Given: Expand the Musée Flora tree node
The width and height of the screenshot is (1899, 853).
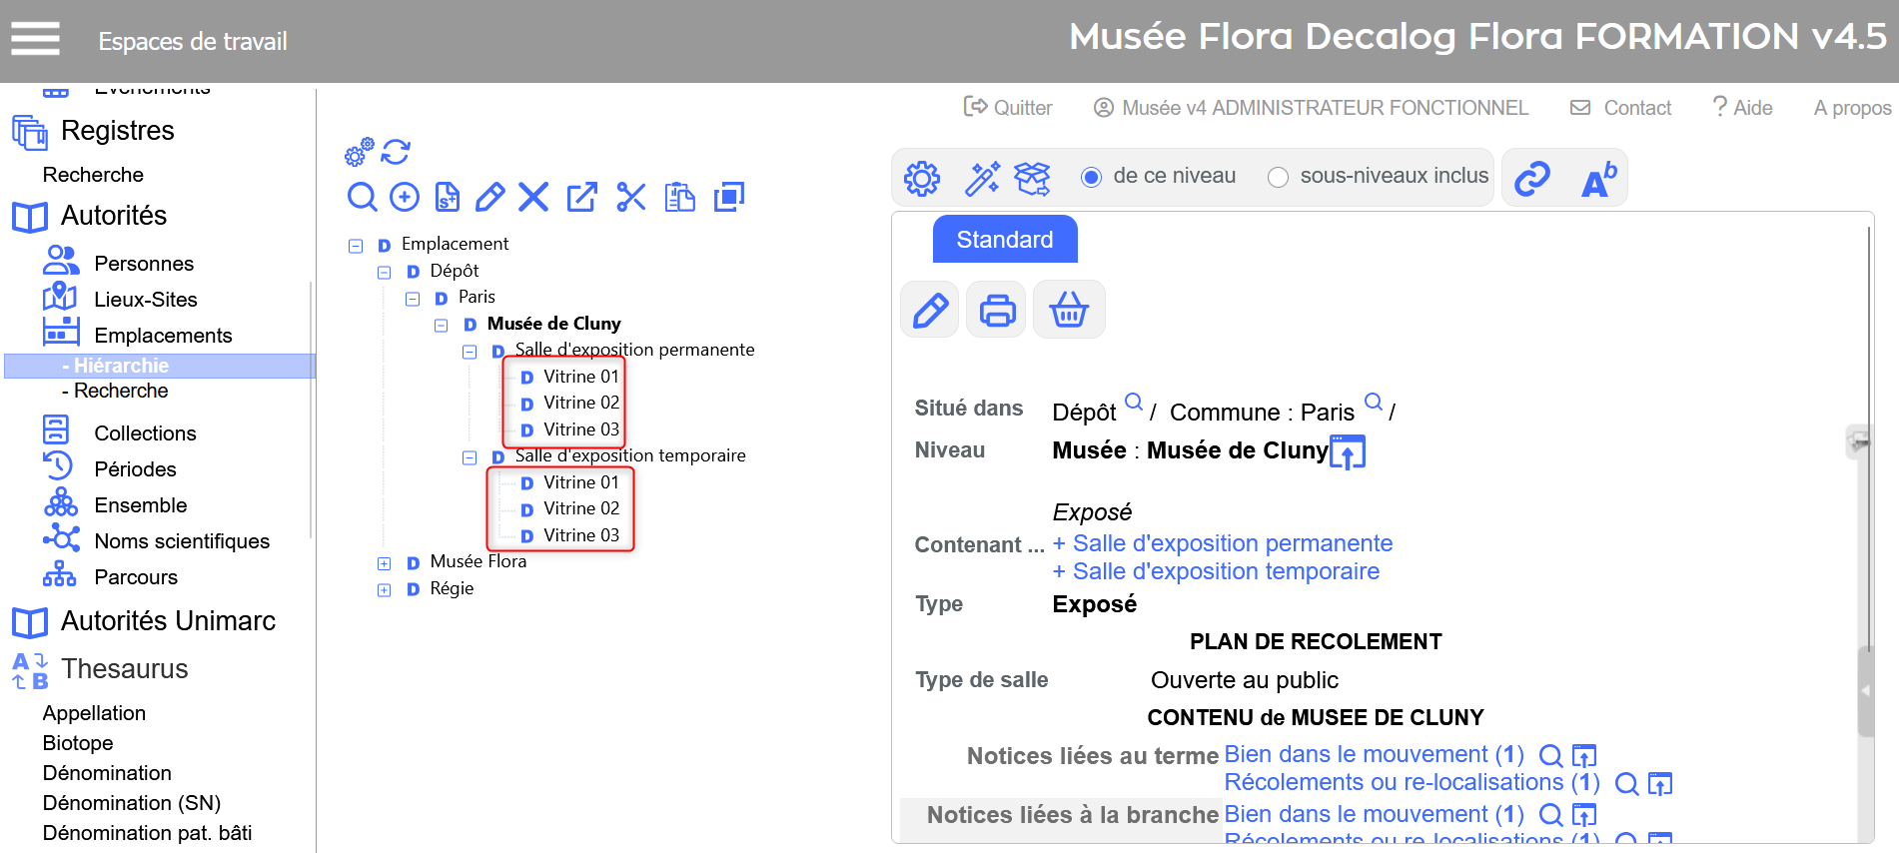Looking at the screenshot, I should coord(384,563).
